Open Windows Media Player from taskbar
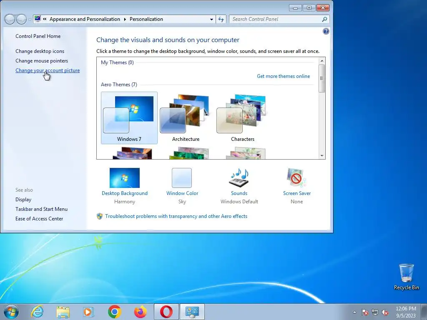 coord(88,312)
